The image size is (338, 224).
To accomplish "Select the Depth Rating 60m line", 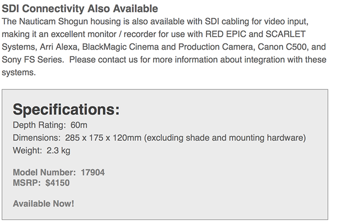I will 50,125.
